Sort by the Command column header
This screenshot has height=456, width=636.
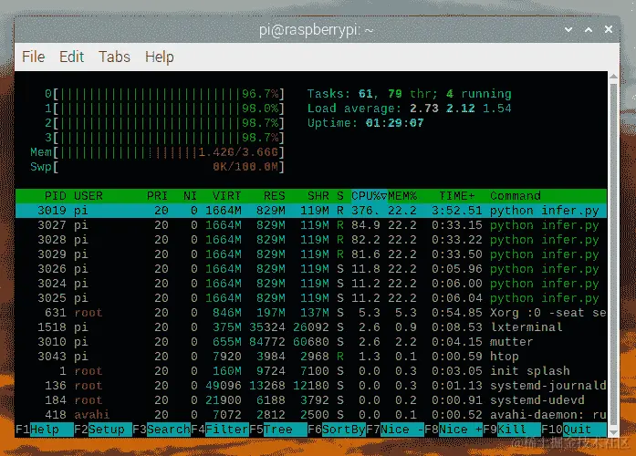click(x=516, y=196)
